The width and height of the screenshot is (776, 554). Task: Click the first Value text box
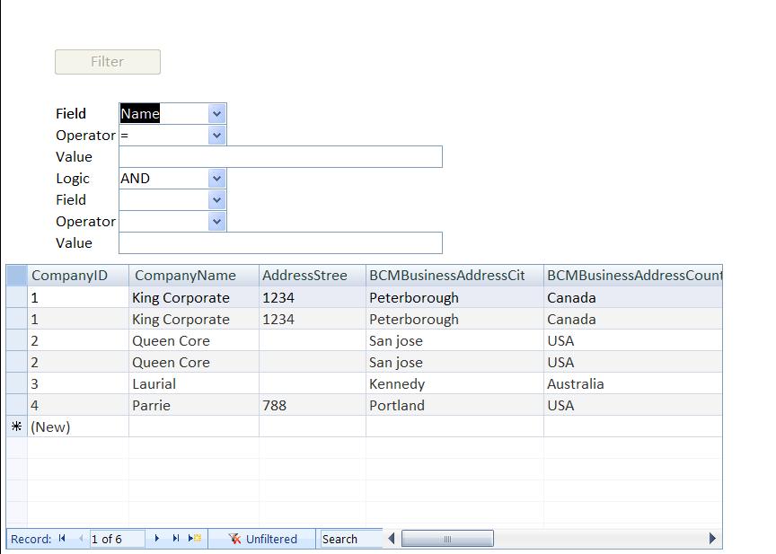click(x=280, y=157)
